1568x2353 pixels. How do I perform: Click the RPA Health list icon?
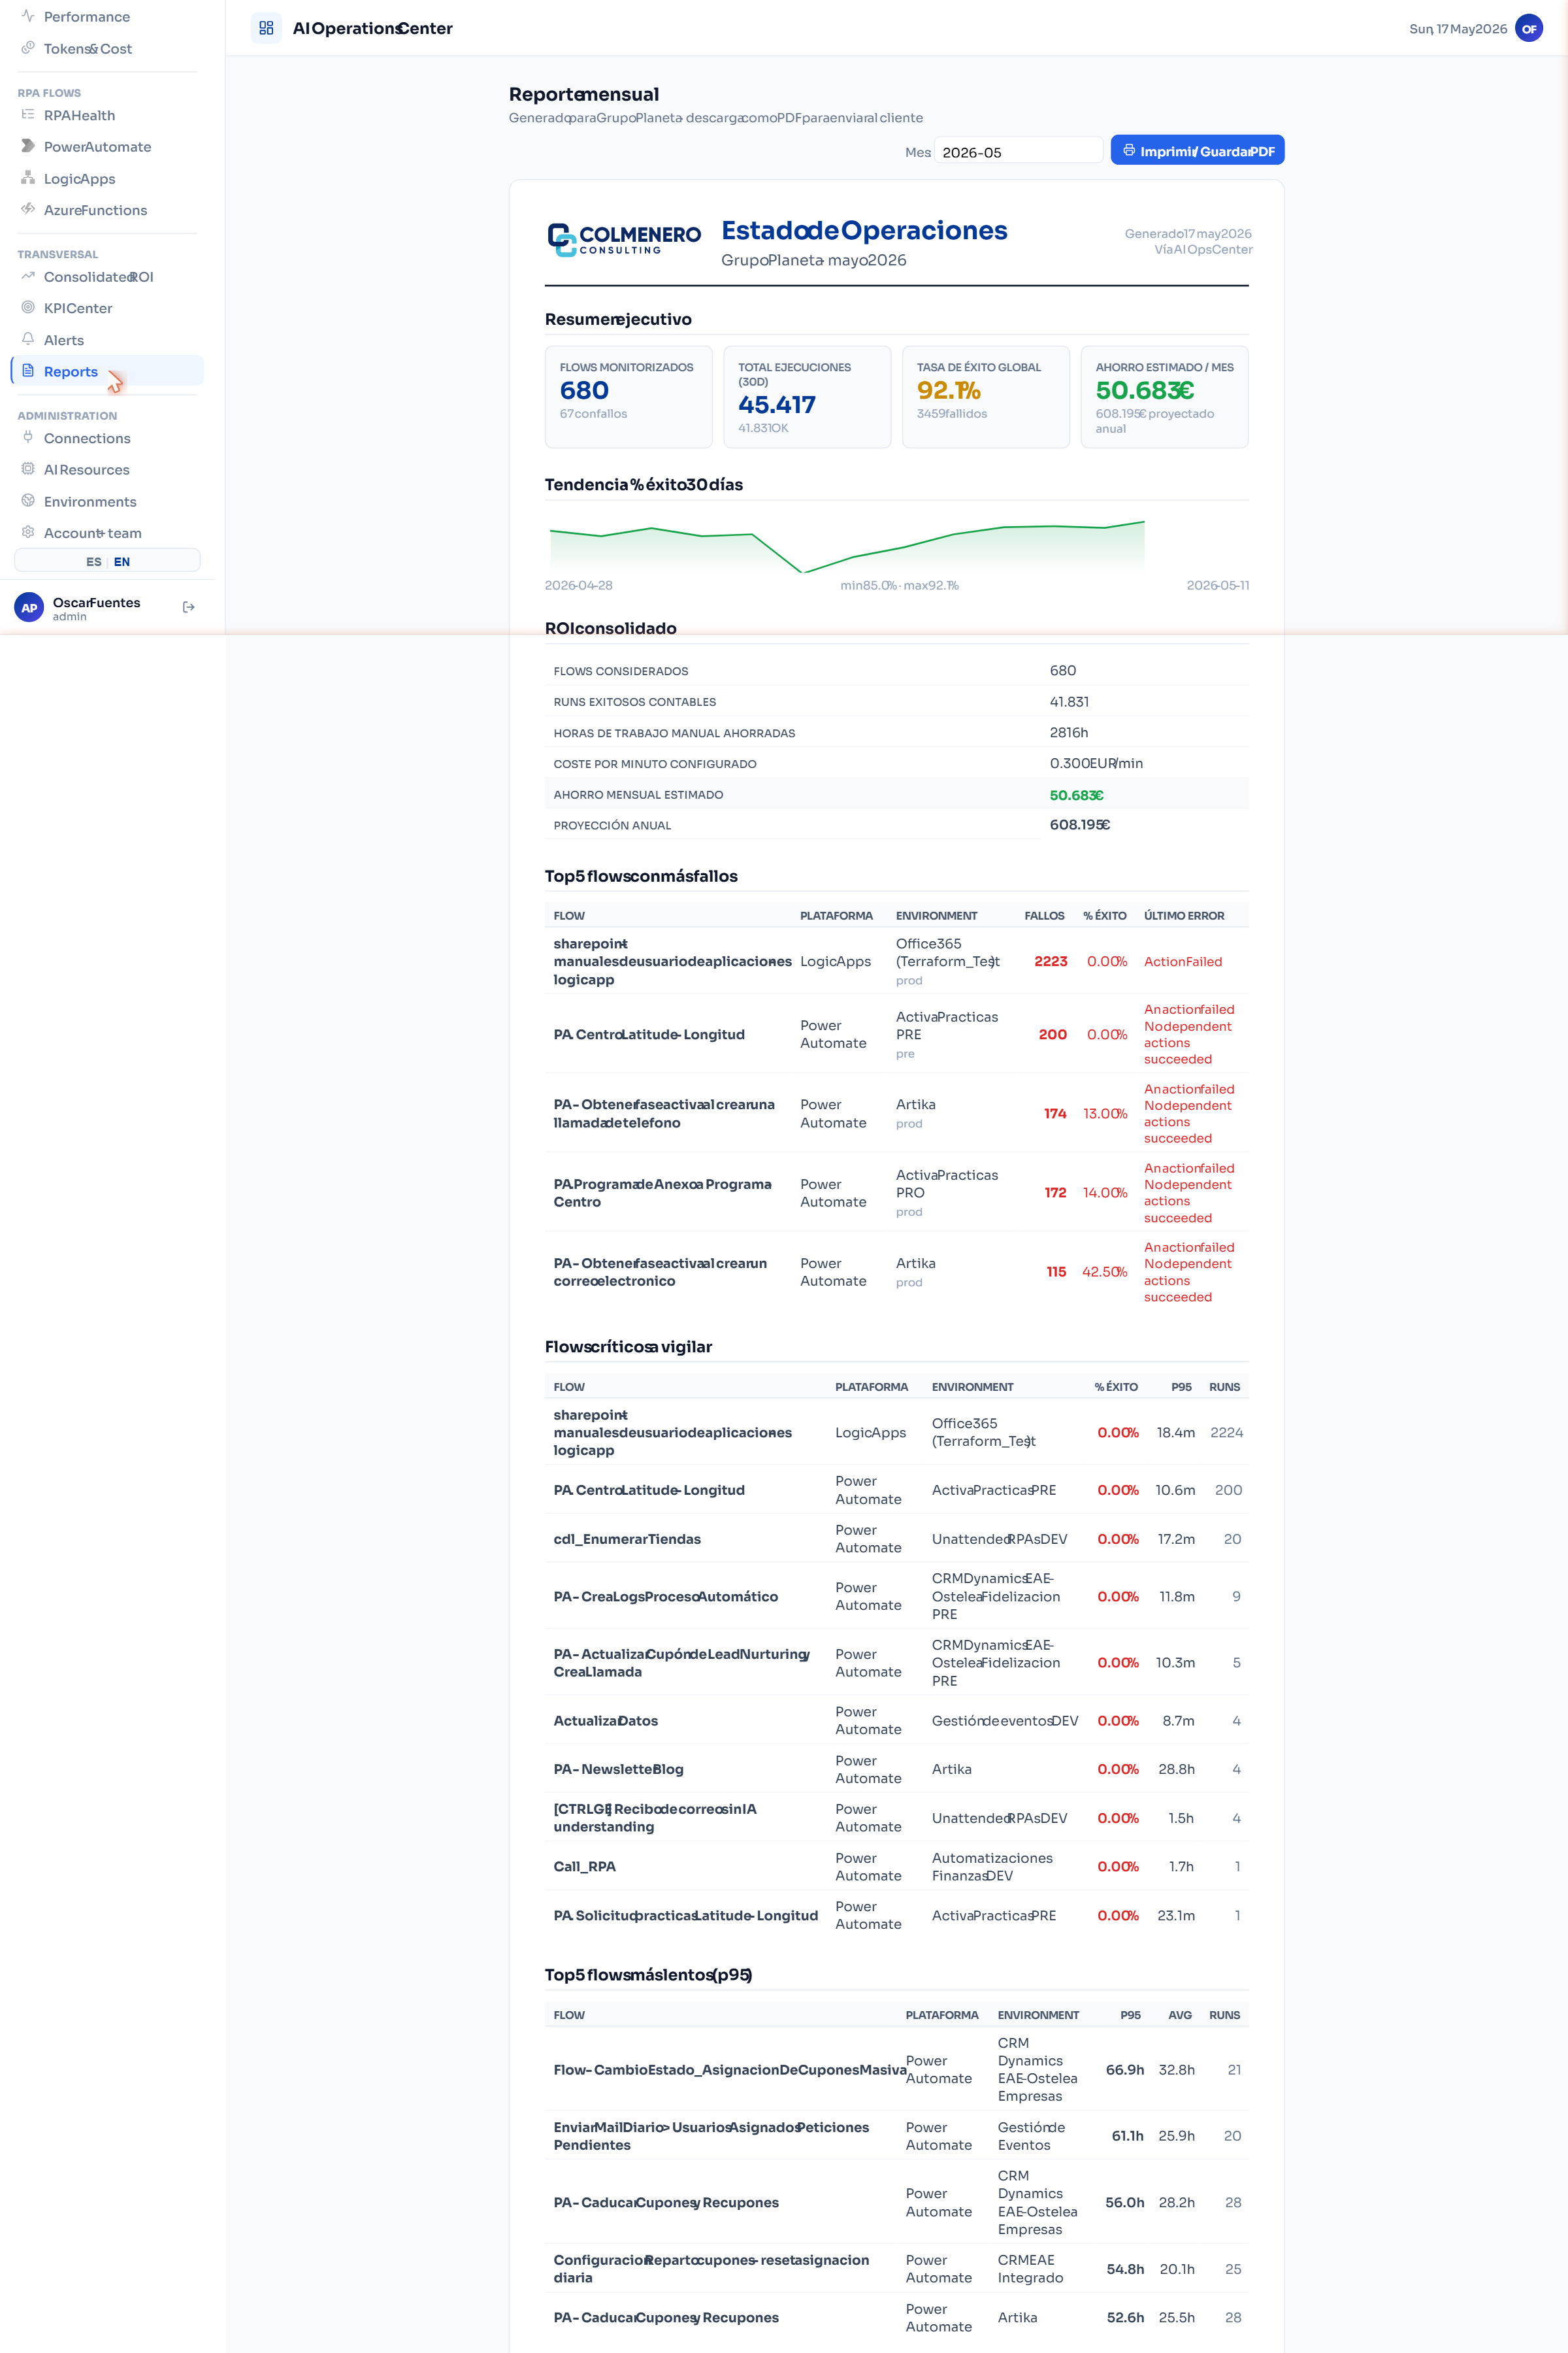tap(28, 114)
